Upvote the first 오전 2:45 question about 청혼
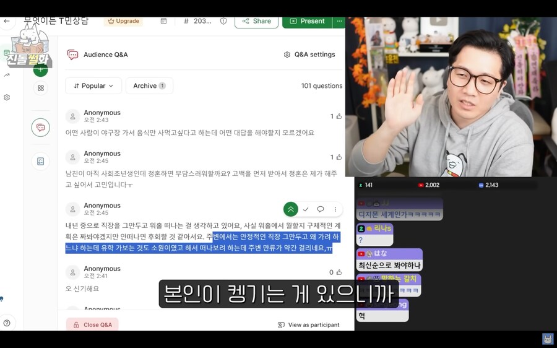557x348 pixels. tap(336, 157)
